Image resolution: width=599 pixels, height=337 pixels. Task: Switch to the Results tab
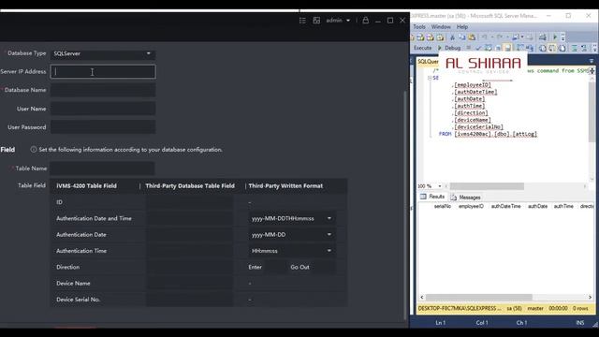tap(432, 197)
